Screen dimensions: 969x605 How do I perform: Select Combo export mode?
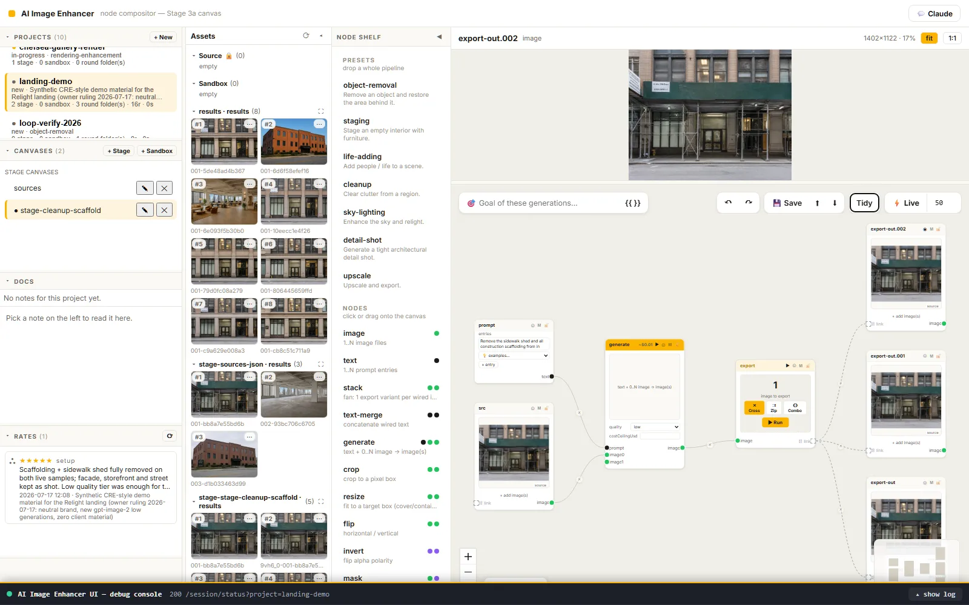[x=795, y=408]
